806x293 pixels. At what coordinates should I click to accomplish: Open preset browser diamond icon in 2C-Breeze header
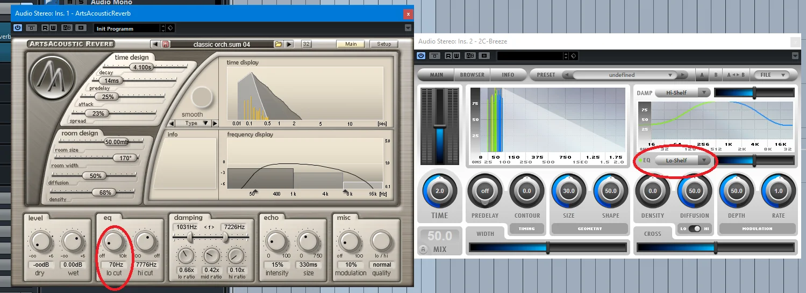(x=573, y=55)
